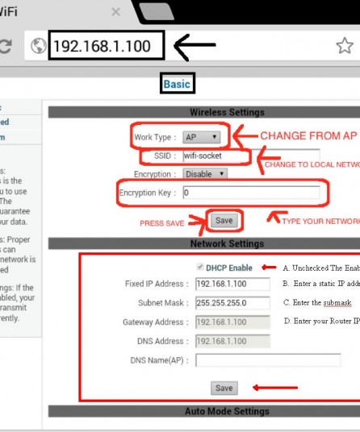Click the address bar showing 192.168.1.100
This screenshot has height=432, width=360.
(x=107, y=46)
